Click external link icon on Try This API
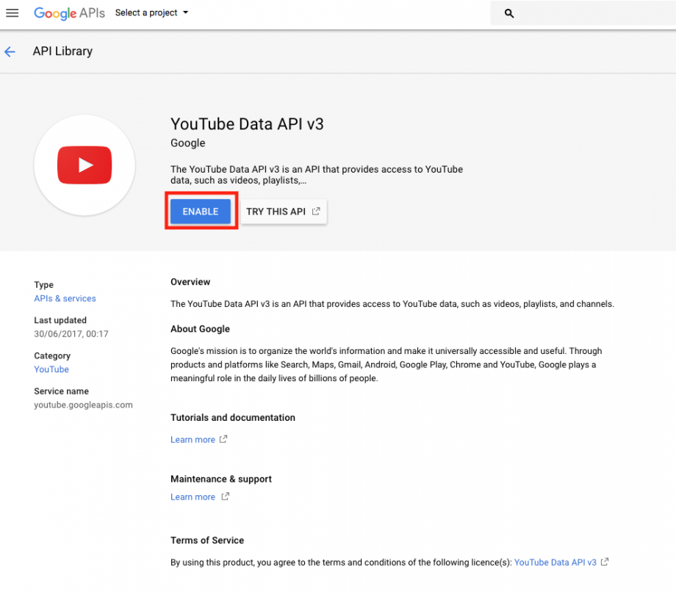 (x=316, y=212)
